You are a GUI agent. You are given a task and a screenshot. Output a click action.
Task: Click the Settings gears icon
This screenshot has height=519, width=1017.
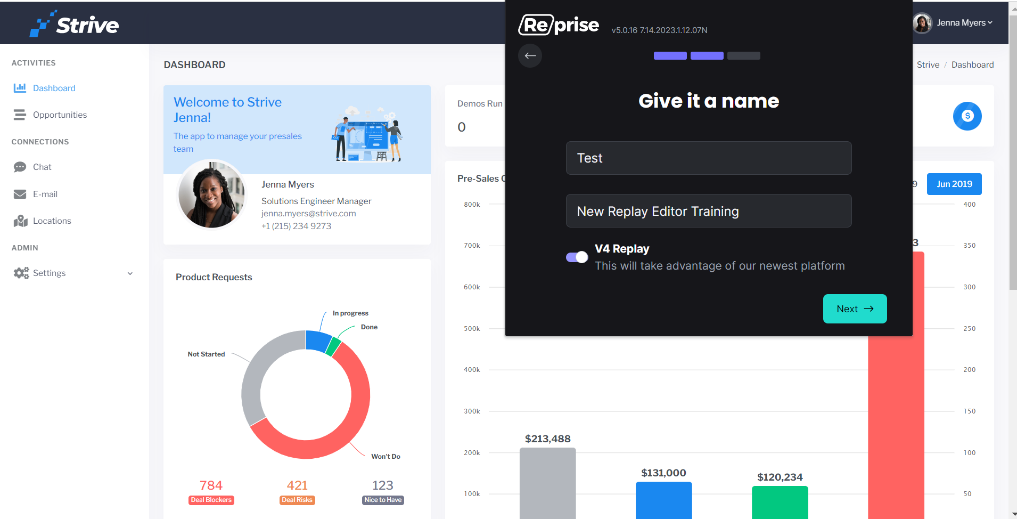(x=21, y=273)
